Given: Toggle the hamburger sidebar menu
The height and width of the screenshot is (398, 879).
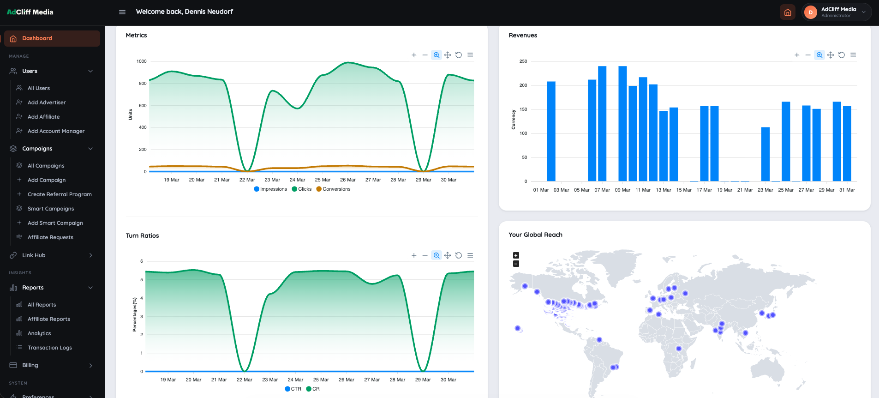Looking at the screenshot, I should click(x=122, y=12).
